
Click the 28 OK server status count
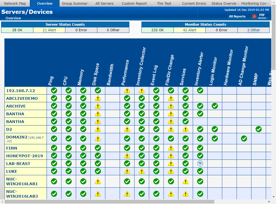tap(17, 30)
